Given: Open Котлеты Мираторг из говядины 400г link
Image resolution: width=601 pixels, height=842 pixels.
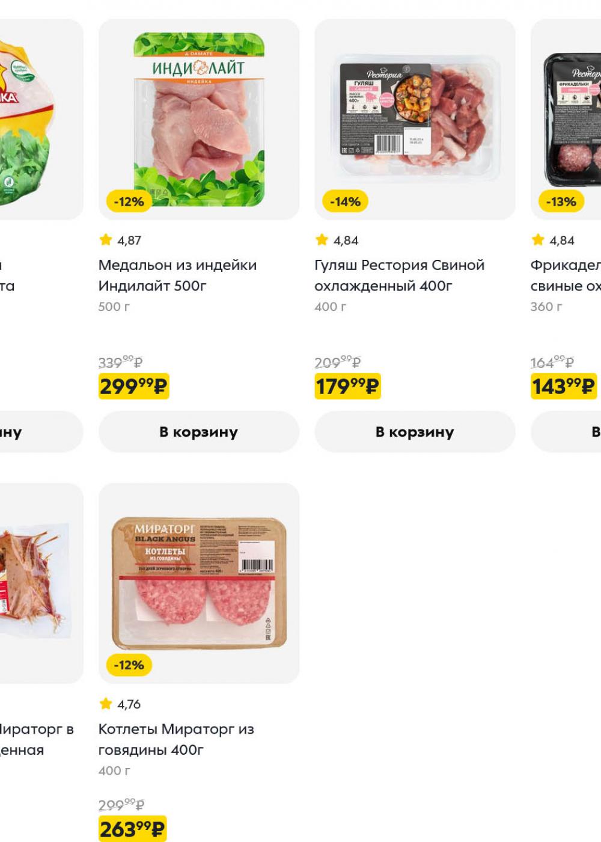Looking at the screenshot, I should coord(176,739).
